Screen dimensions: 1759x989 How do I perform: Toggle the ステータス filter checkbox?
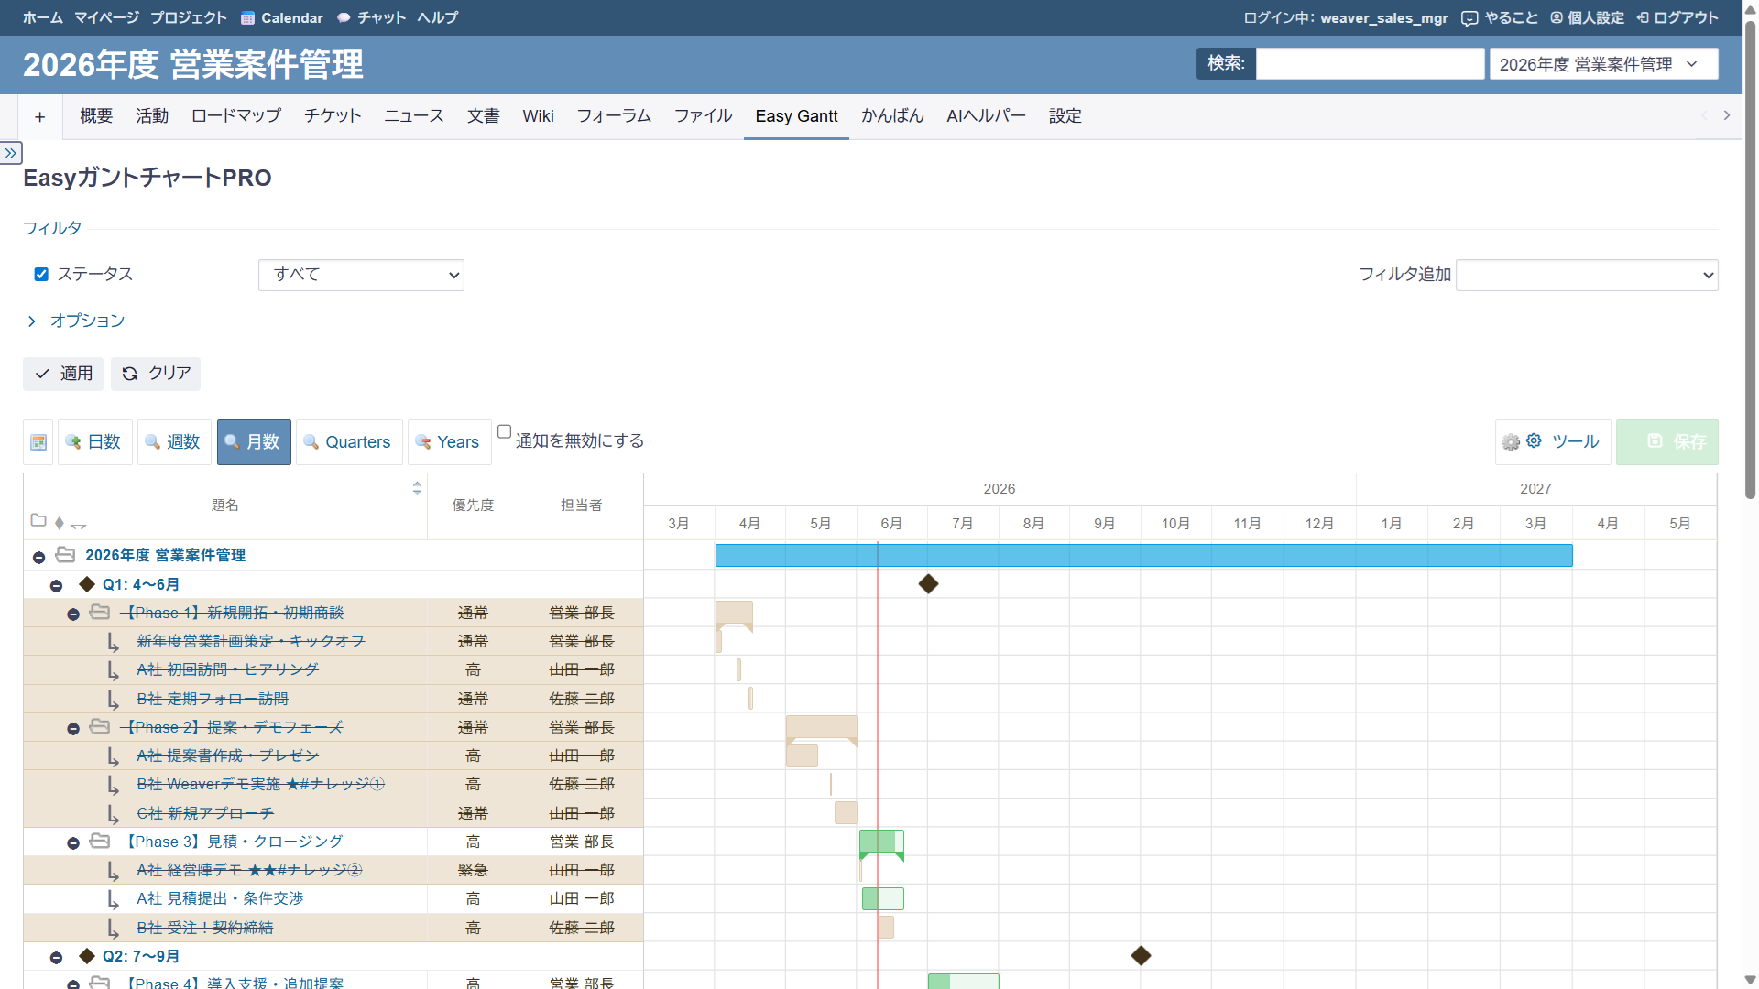coord(41,274)
